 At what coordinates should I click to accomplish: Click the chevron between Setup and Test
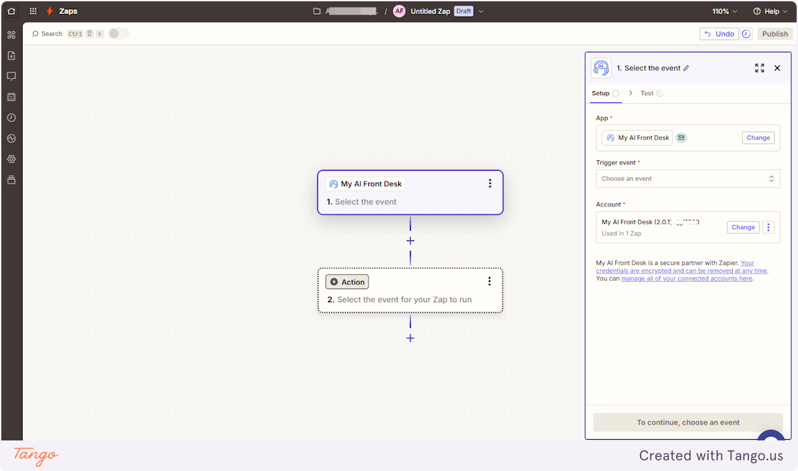click(x=630, y=93)
